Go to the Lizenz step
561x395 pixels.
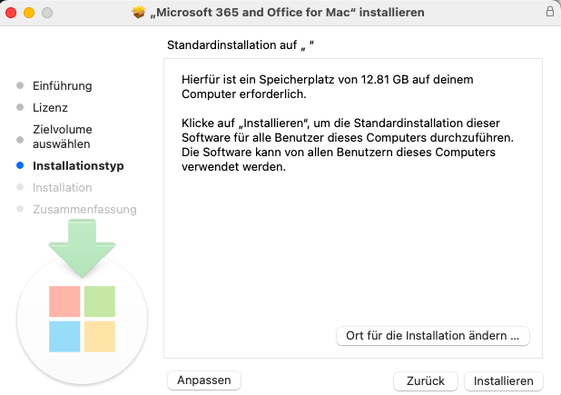click(50, 107)
